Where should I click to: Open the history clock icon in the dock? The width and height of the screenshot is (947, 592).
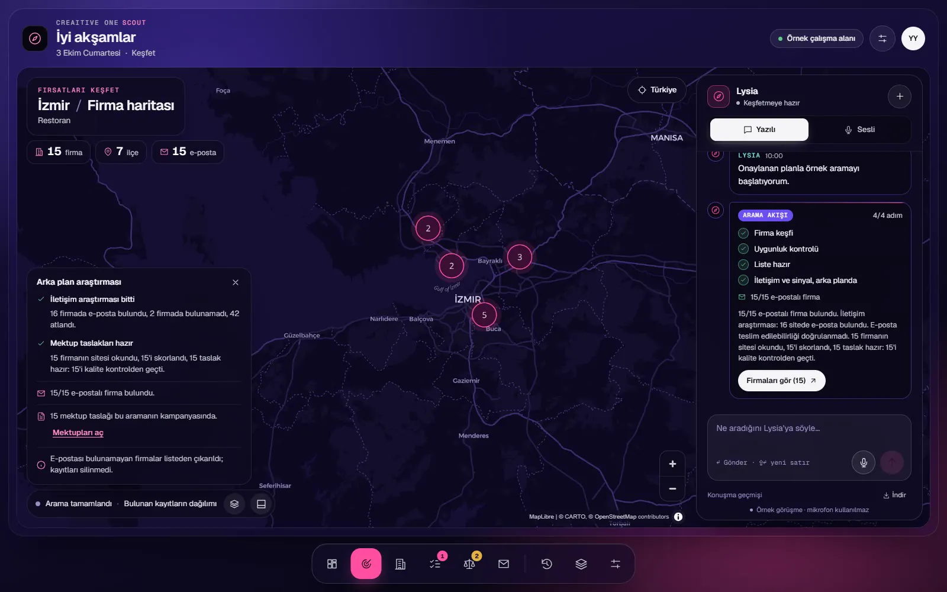(547, 564)
